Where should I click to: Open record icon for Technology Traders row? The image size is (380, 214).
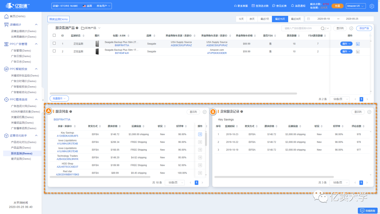[200, 158]
